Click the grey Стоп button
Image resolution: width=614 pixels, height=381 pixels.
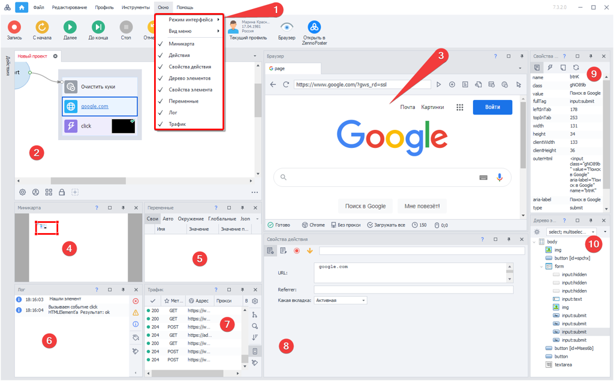(126, 26)
